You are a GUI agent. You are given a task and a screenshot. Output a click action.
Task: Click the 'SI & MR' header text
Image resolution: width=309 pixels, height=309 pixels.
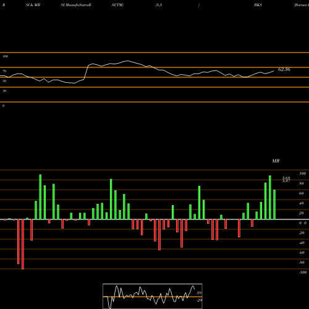click(x=33, y=5)
